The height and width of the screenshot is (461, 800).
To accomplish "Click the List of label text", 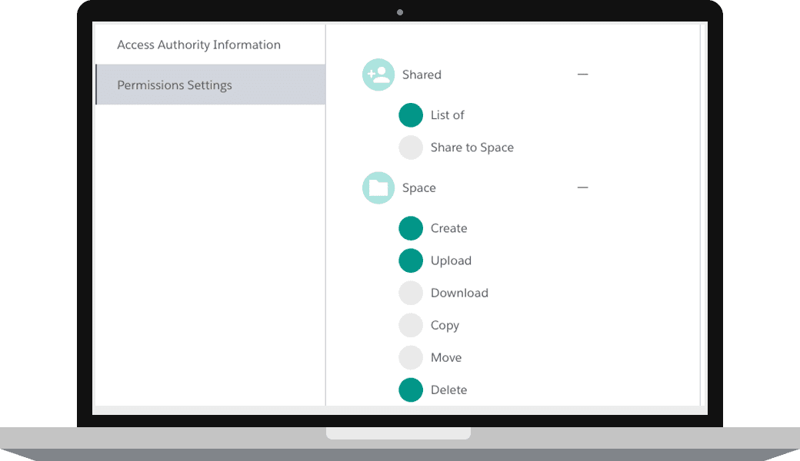I will 447,115.
